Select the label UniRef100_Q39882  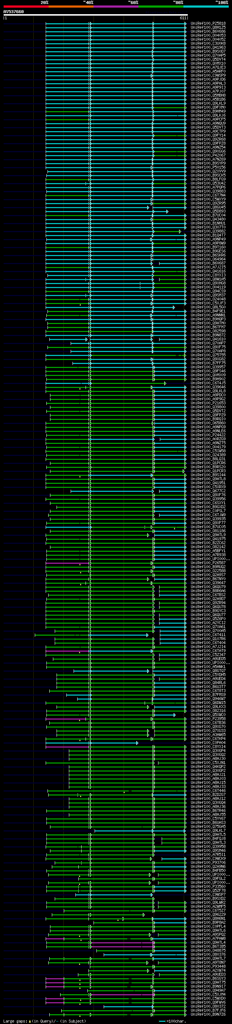pos(208,231)
